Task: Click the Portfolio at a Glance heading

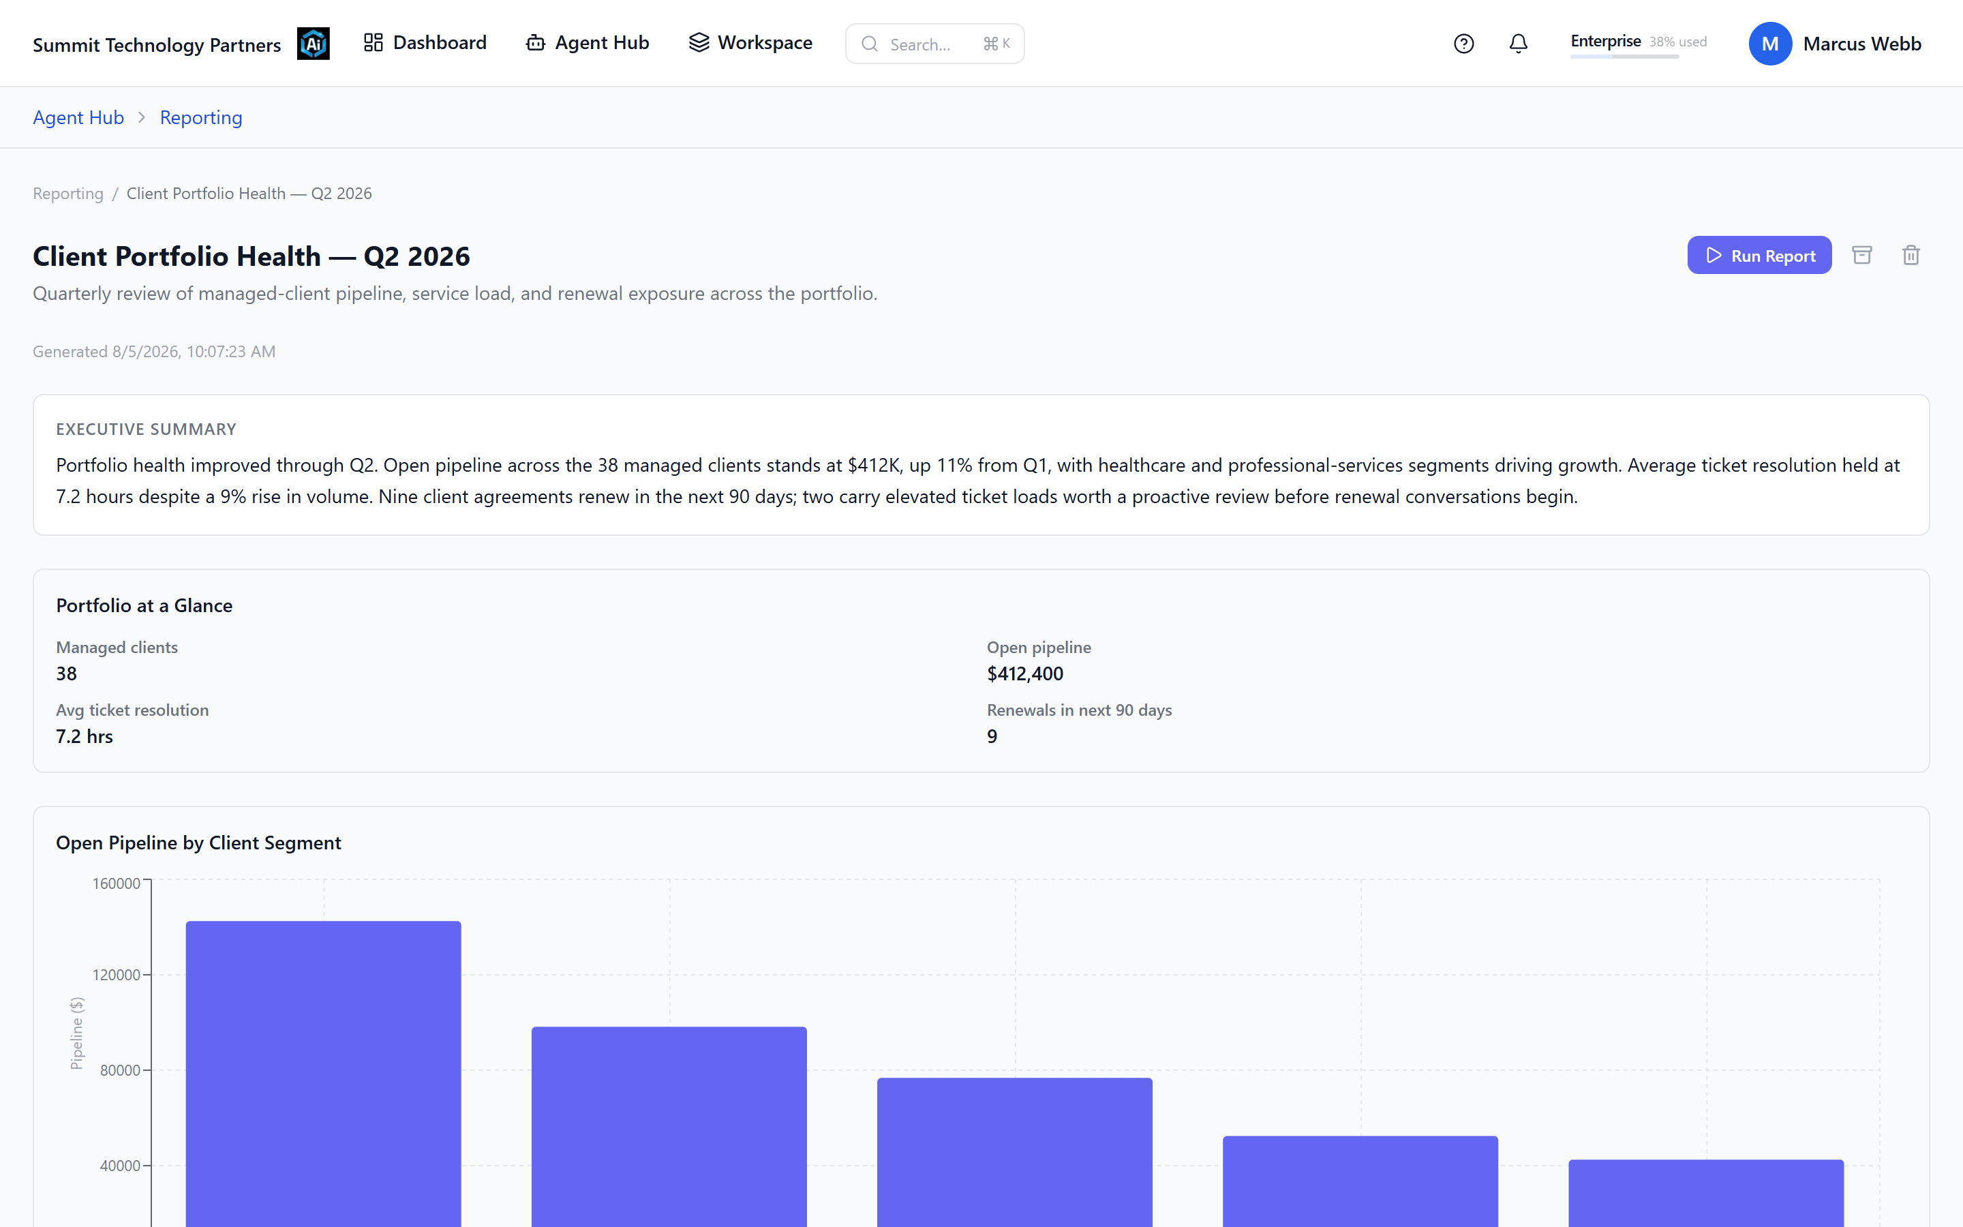Action: tap(144, 605)
